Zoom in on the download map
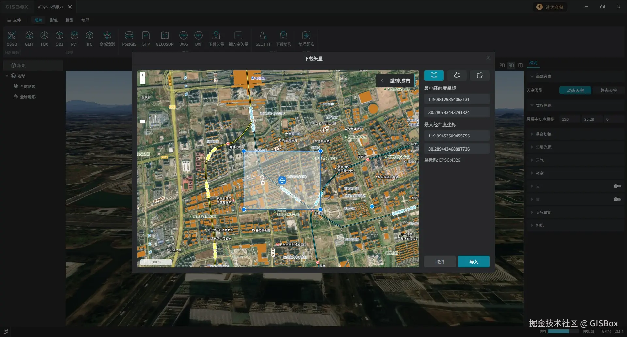 click(142, 75)
